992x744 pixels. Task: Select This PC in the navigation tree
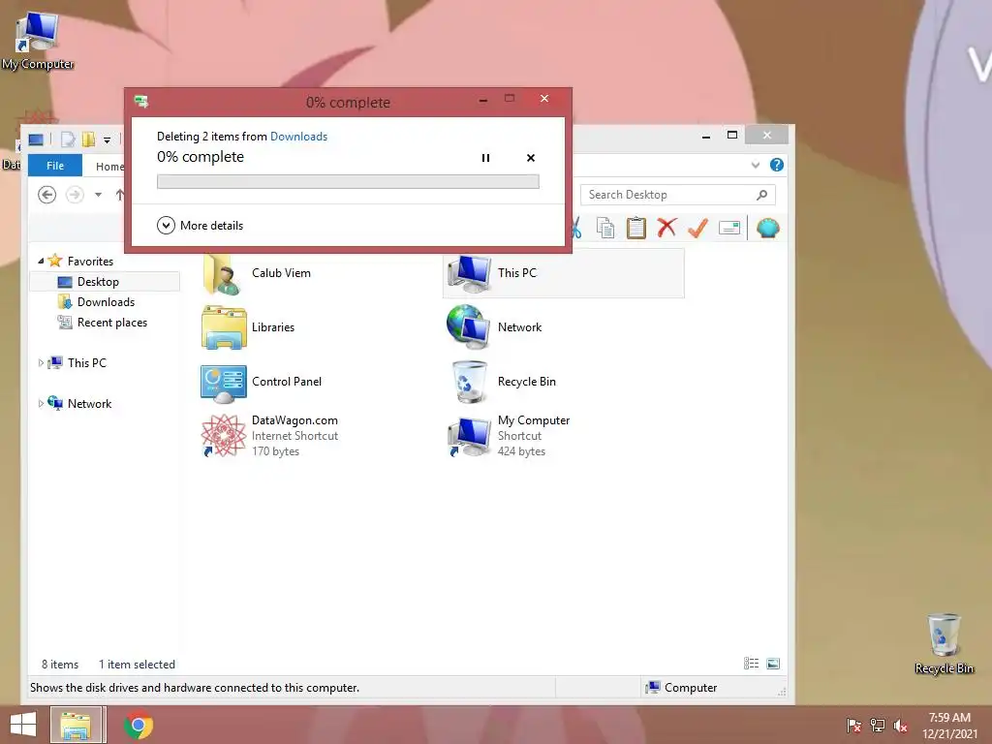click(86, 362)
